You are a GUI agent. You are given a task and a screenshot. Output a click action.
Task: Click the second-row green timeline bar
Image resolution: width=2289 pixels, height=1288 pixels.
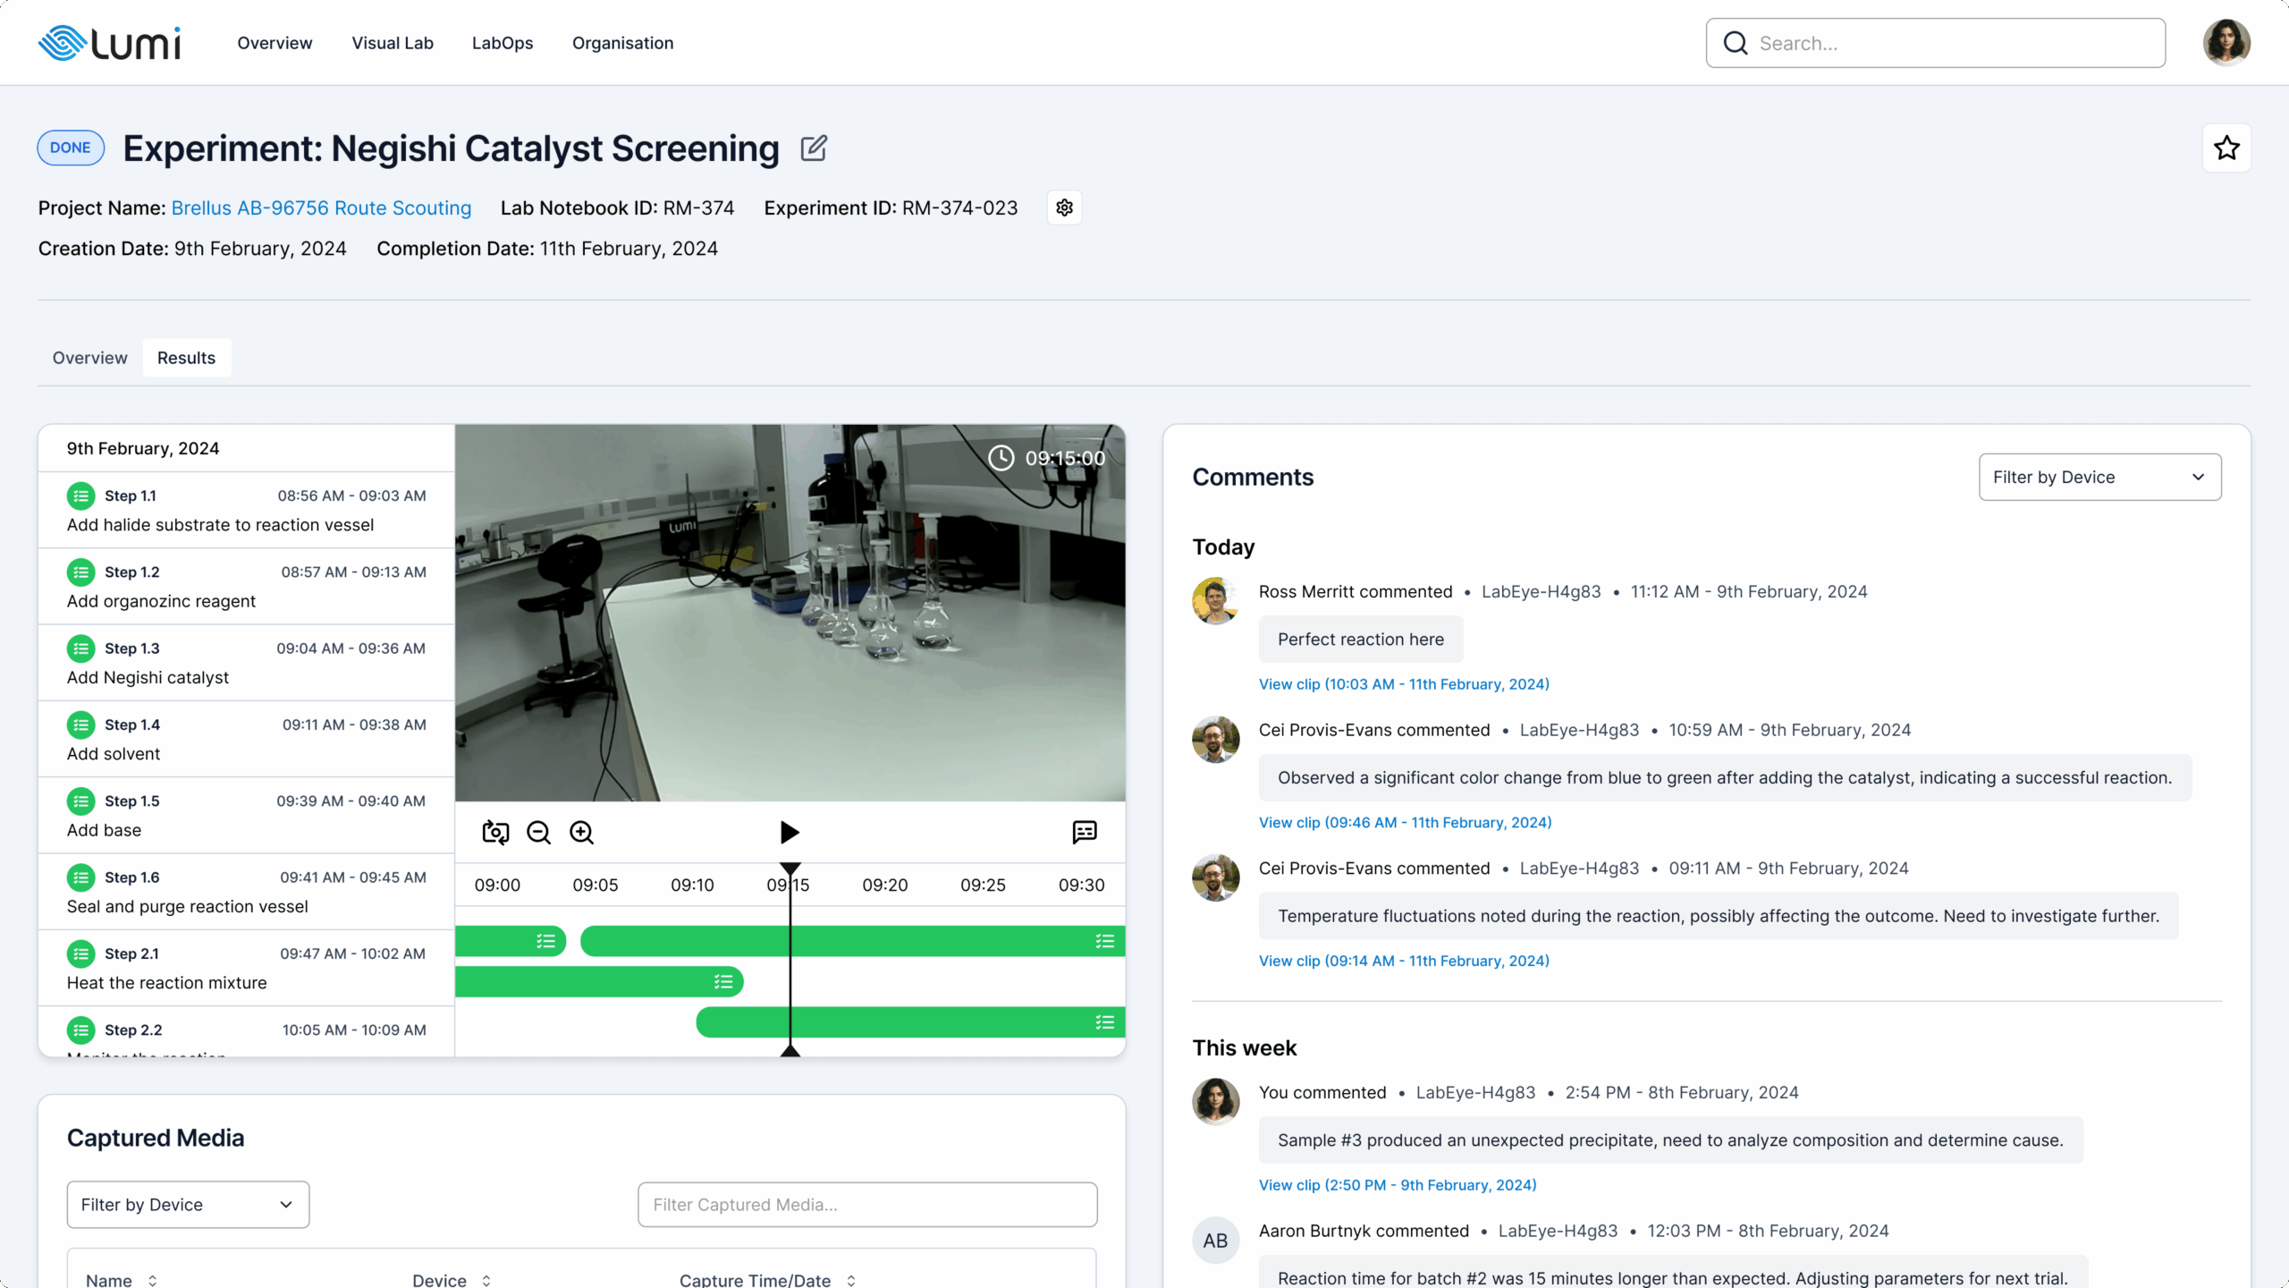coord(599,982)
